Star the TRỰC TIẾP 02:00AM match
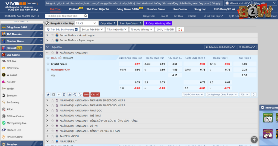The image size is (278, 146). (x=48, y=58)
